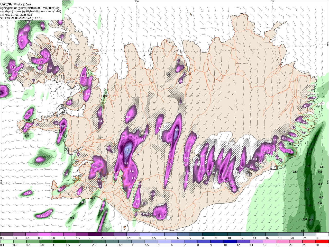
Task: Click the 15W longitude label
Action: pos(272,1)
